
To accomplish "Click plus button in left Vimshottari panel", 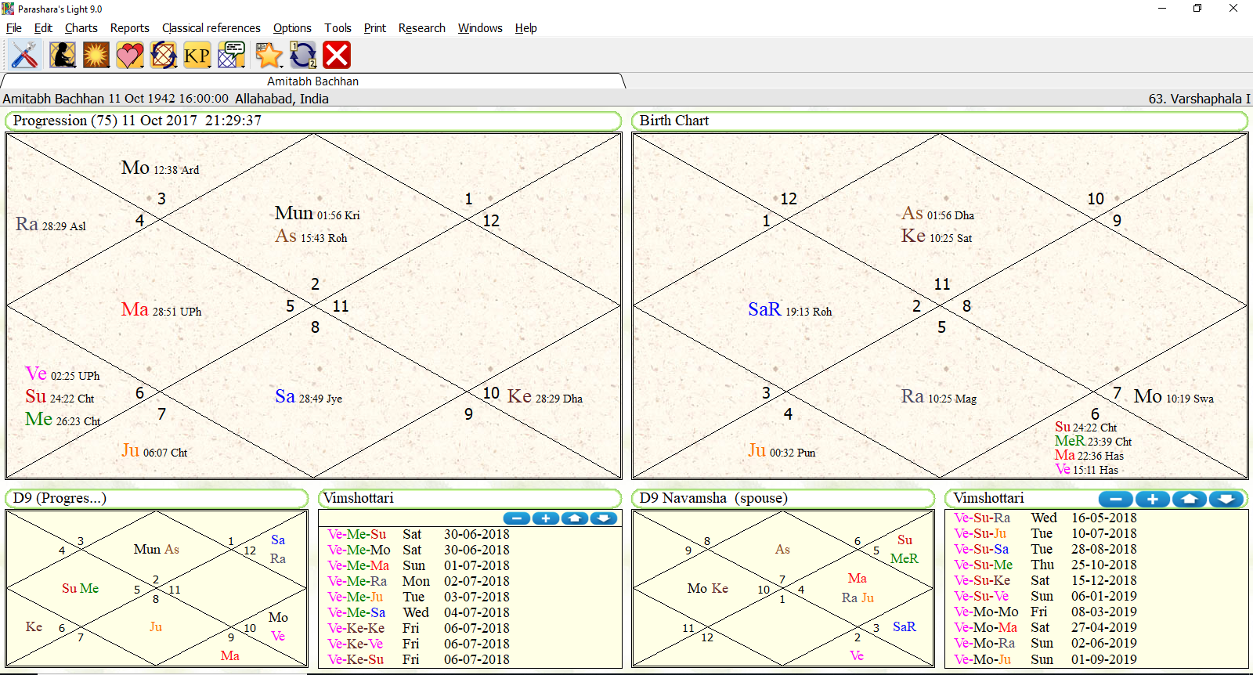I will 546,518.
